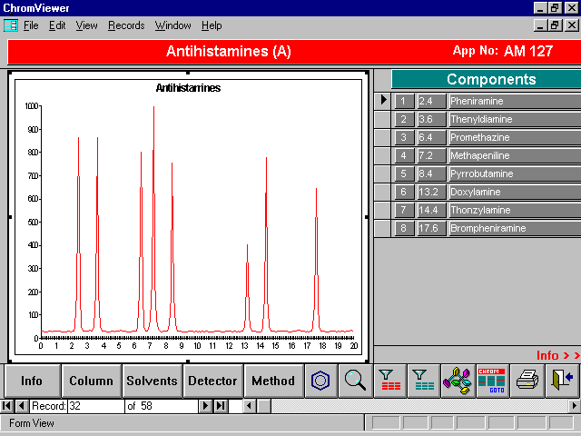
Task: Click the Brompheniramine component name
Action: tap(515, 228)
